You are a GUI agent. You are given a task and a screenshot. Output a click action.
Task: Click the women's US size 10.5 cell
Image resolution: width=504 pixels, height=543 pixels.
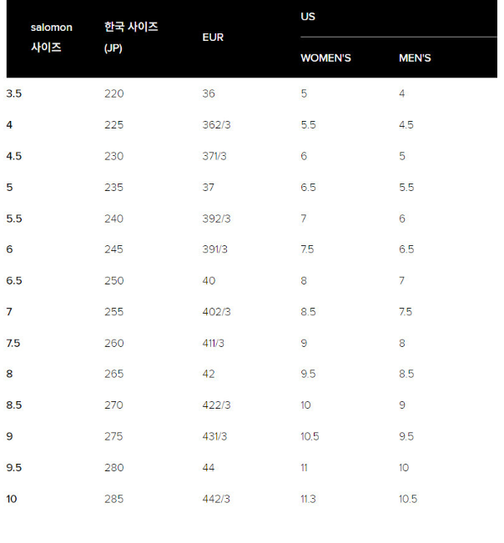[310, 436]
